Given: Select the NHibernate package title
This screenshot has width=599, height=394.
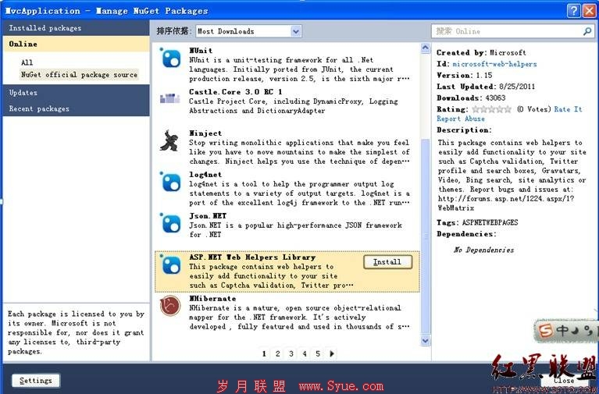Looking at the screenshot, I should (x=212, y=299).
